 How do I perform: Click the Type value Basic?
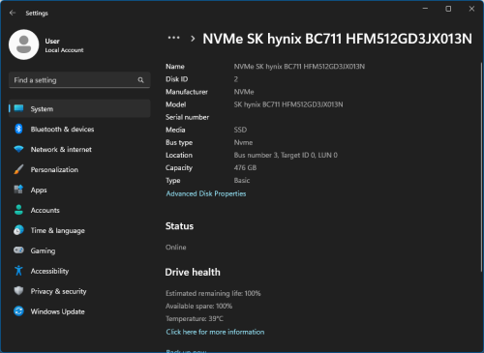coord(242,180)
